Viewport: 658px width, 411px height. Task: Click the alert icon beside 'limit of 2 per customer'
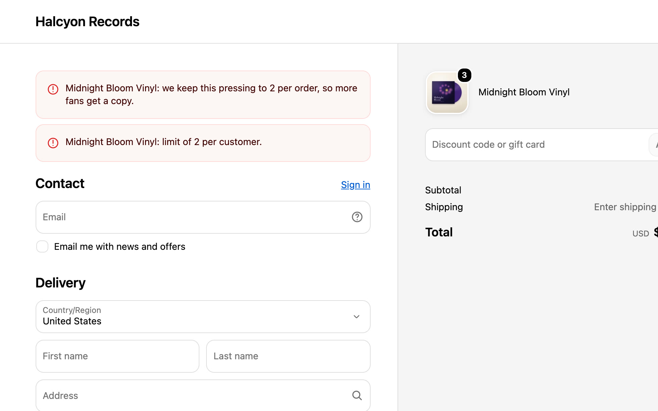tap(53, 143)
